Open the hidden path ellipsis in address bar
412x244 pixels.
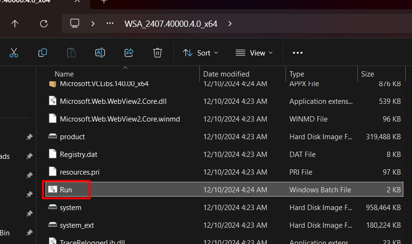110,23
